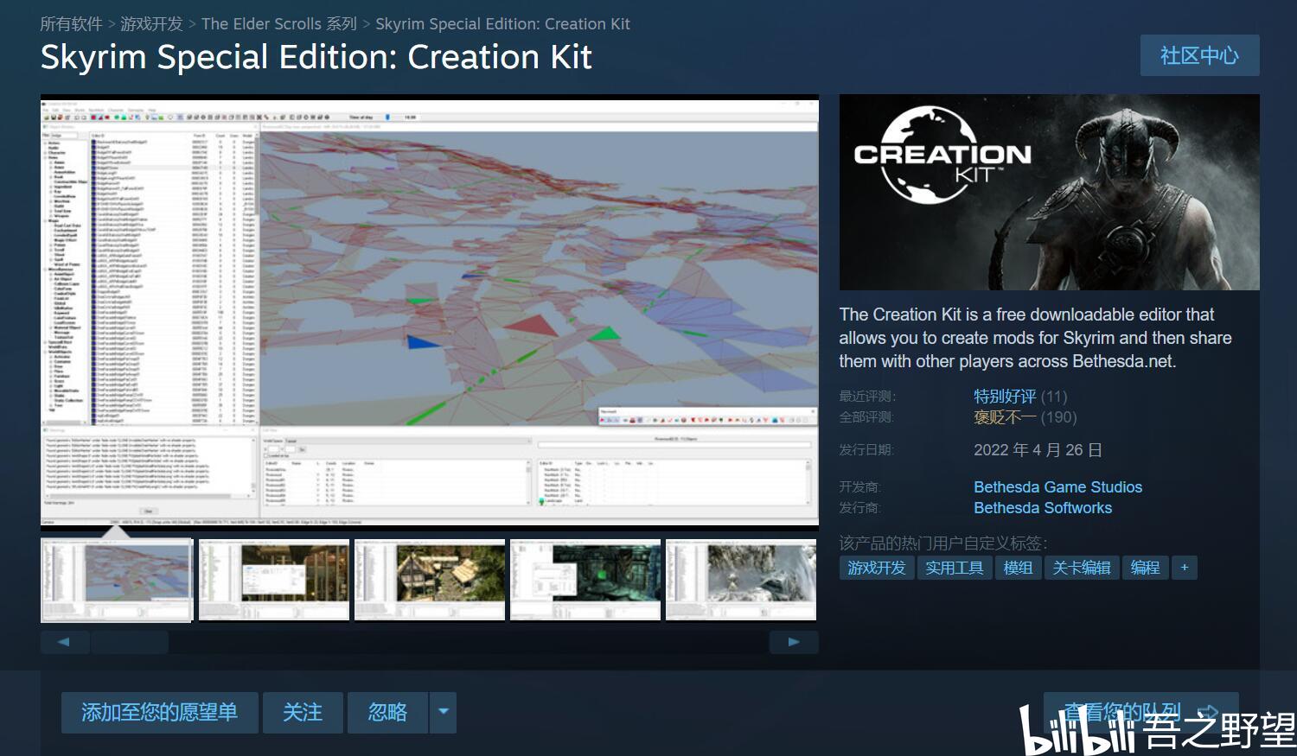Screen dimensions: 1297x756
Task: Click the 关卡编辑 tag
Action: (1082, 568)
